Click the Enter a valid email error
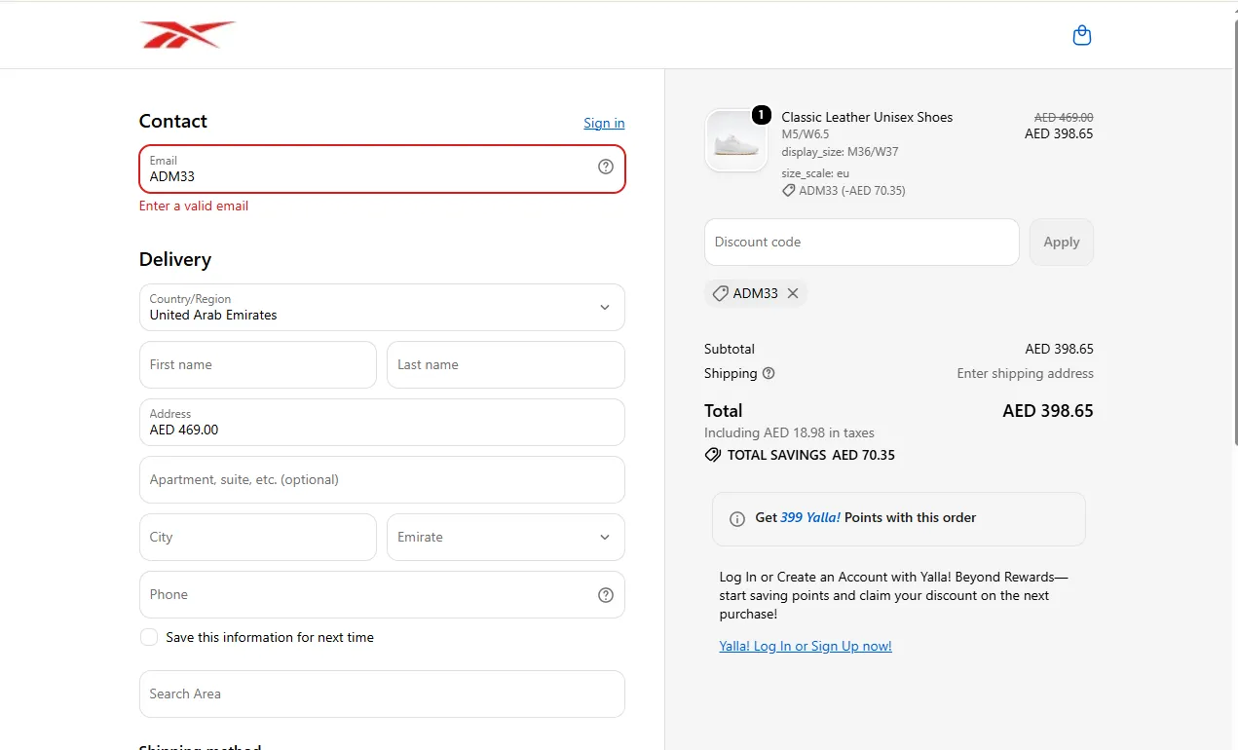This screenshot has height=750, width=1238. tap(194, 206)
